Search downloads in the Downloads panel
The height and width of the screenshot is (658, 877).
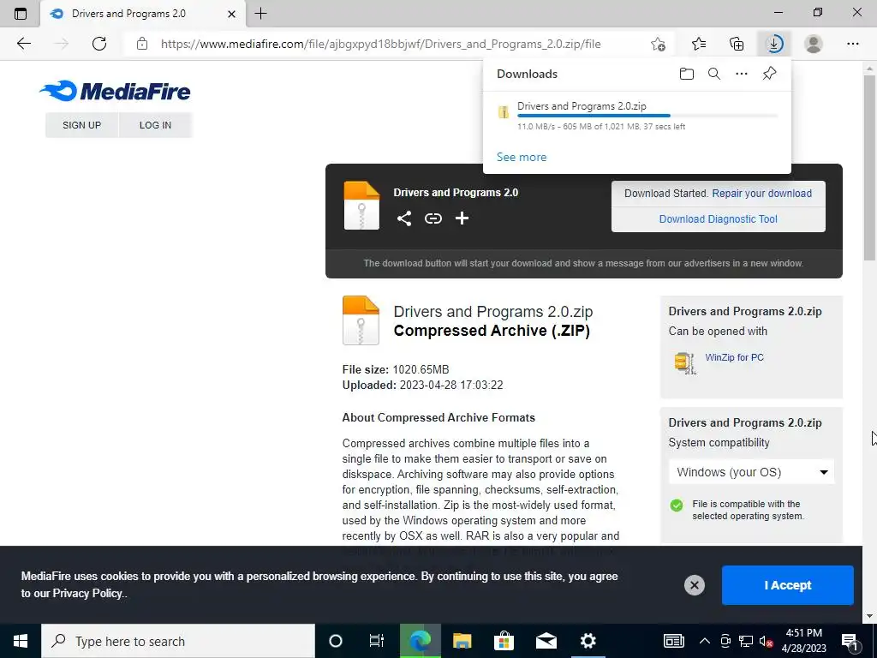tap(714, 74)
